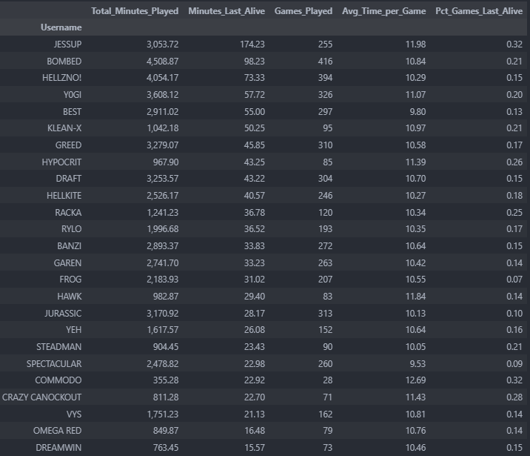Click the HELLKITE username cell

click(64, 196)
